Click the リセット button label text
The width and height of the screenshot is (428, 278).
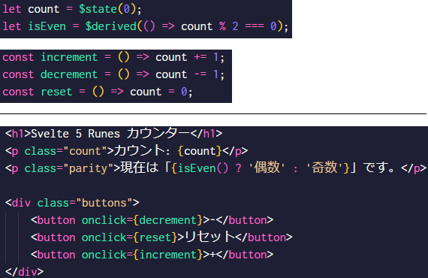click(209, 237)
